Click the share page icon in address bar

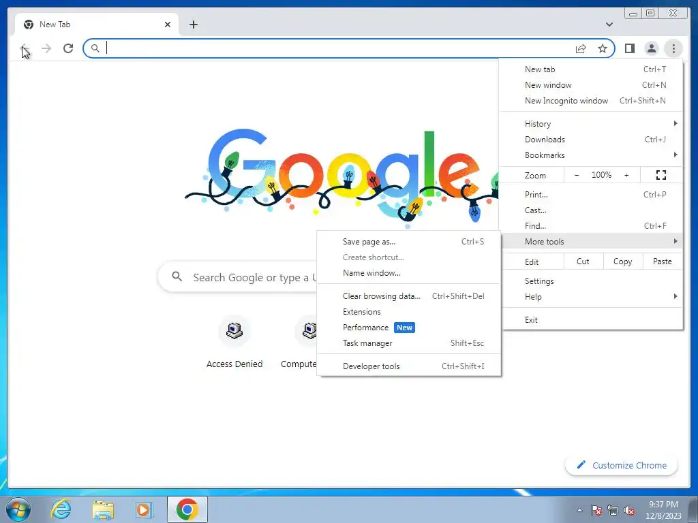(581, 48)
